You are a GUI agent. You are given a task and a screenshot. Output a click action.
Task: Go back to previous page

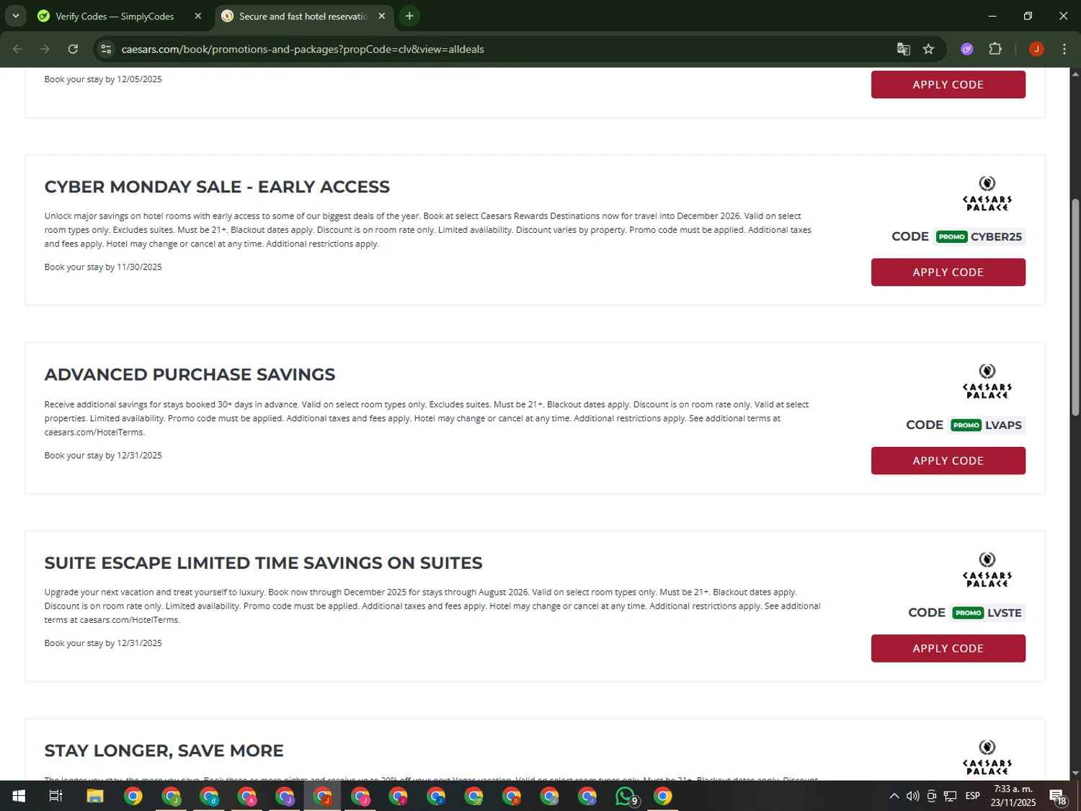[x=18, y=49]
